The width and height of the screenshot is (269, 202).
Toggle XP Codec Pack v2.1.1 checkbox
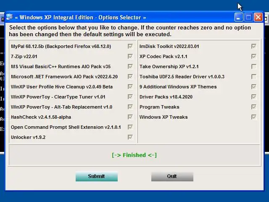254,56
